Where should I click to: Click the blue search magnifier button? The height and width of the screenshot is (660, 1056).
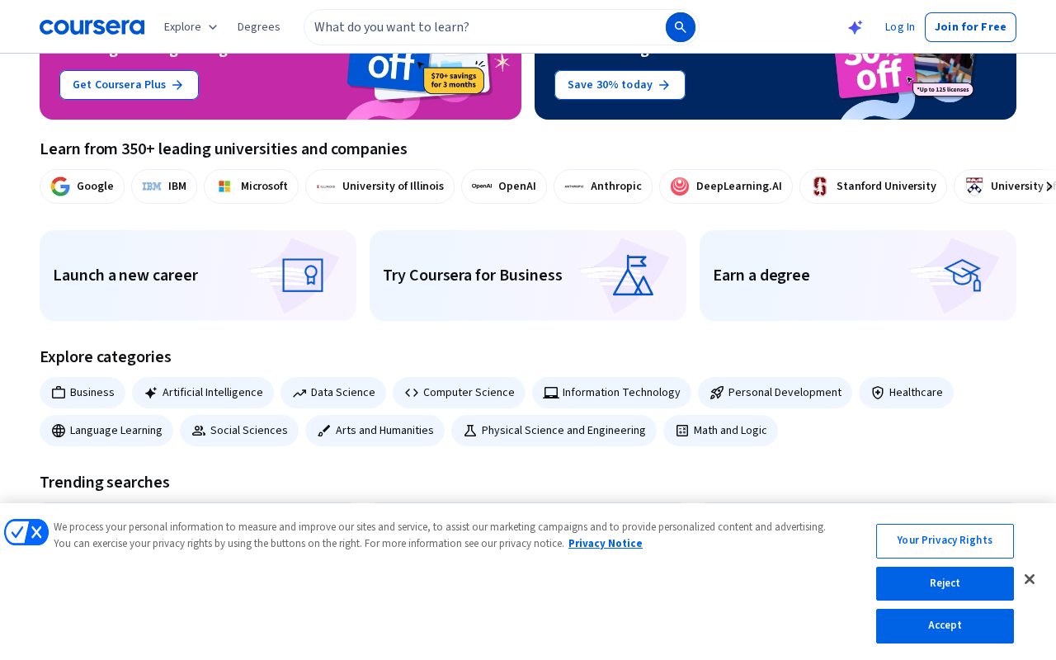(x=681, y=27)
